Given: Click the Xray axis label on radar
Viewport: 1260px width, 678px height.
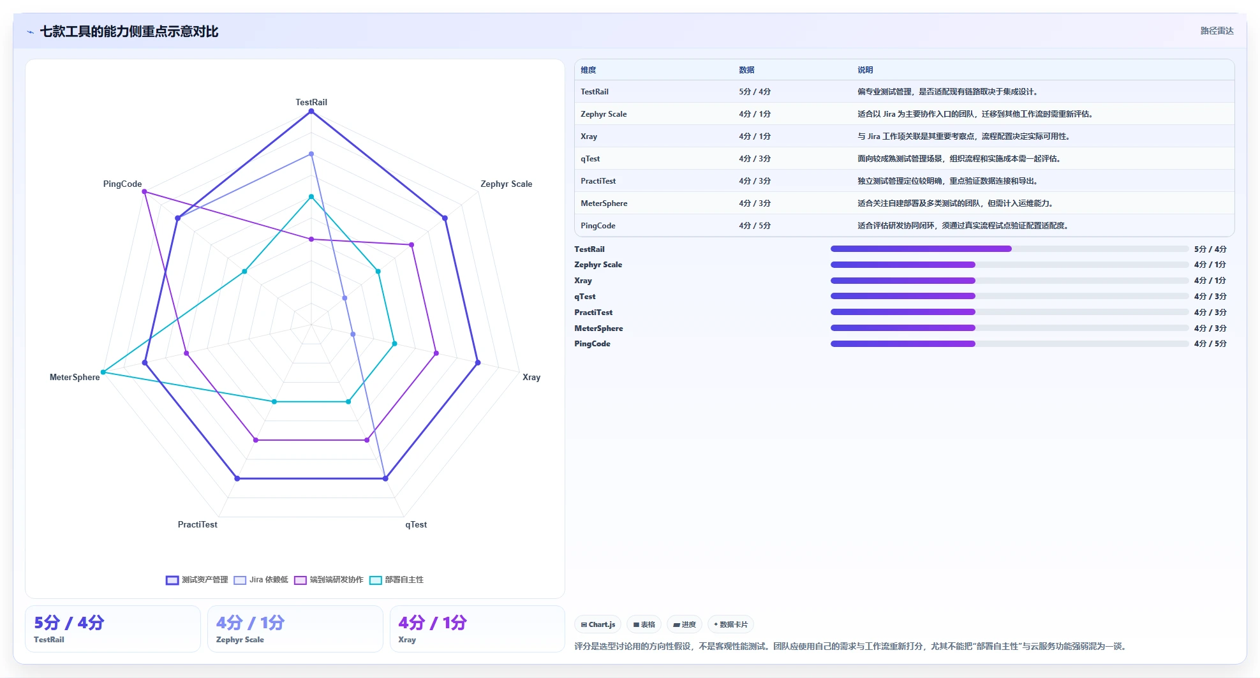Looking at the screenshot, I should click(531, 377).
